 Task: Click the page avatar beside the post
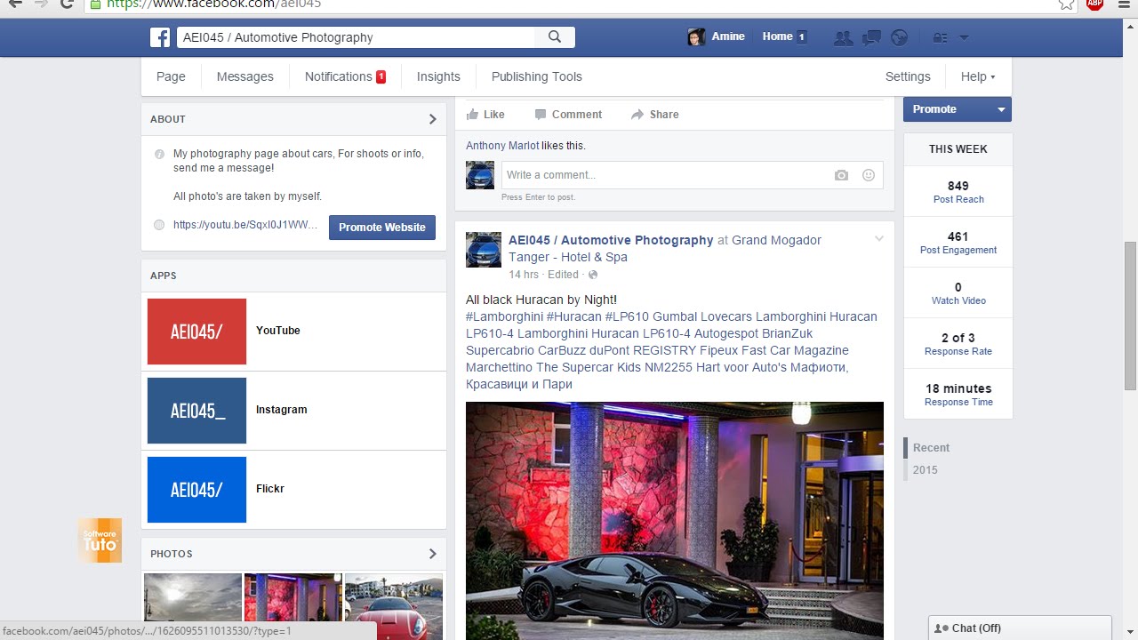[x=484, y=250]
